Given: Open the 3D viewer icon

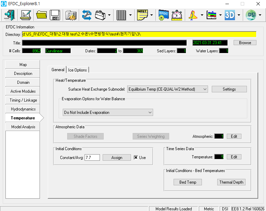Looking at the screenshot, I should pos(230,15).
